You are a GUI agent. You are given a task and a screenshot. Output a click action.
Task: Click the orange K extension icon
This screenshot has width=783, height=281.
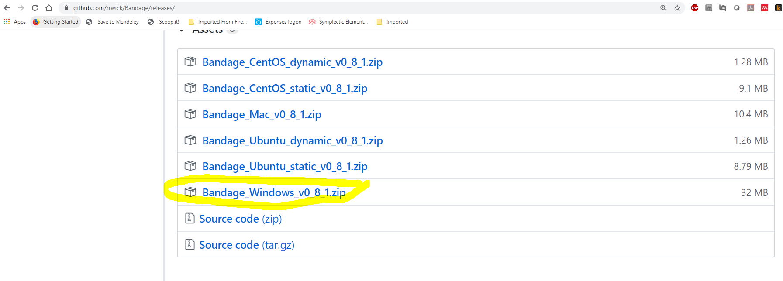click(778, 8)
